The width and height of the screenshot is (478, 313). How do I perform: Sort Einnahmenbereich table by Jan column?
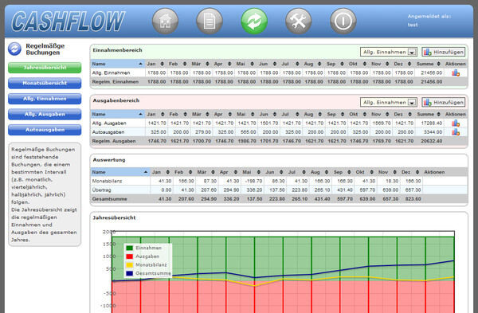[155, 64]
